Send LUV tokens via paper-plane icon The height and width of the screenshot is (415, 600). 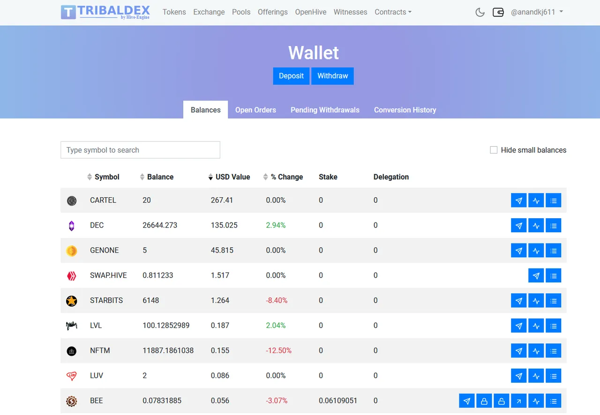(518, 376)
